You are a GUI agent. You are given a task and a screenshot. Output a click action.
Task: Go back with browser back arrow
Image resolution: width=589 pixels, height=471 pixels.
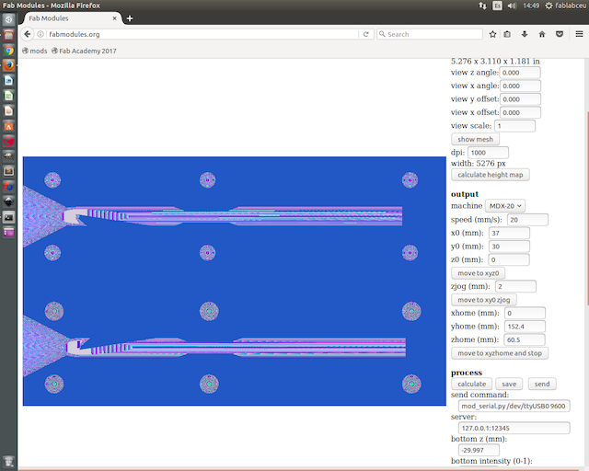27,34
